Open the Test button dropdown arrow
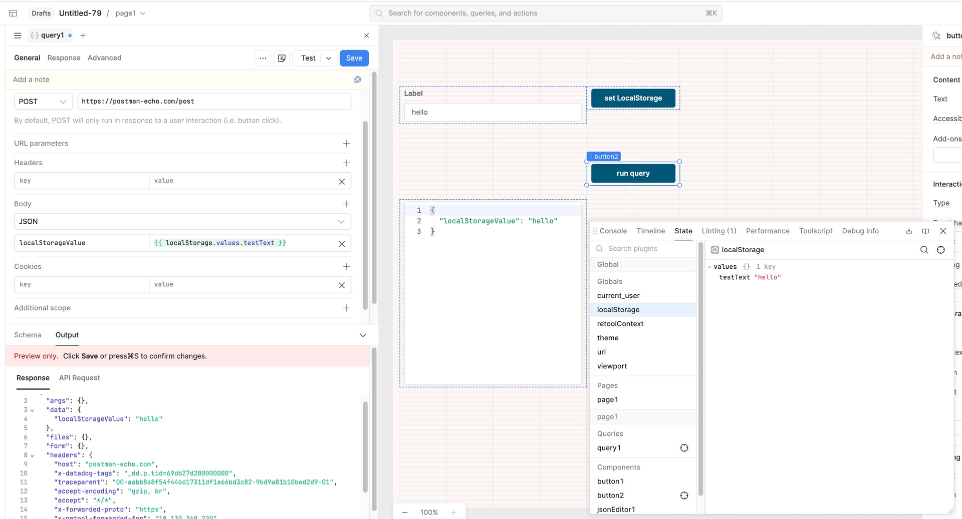Viewport: 962px width, 519px height. pyautogui.click(x=329, y=58)
